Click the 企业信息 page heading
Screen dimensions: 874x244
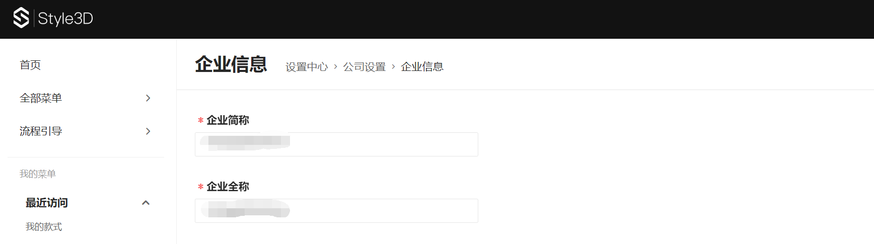(231, 64)
